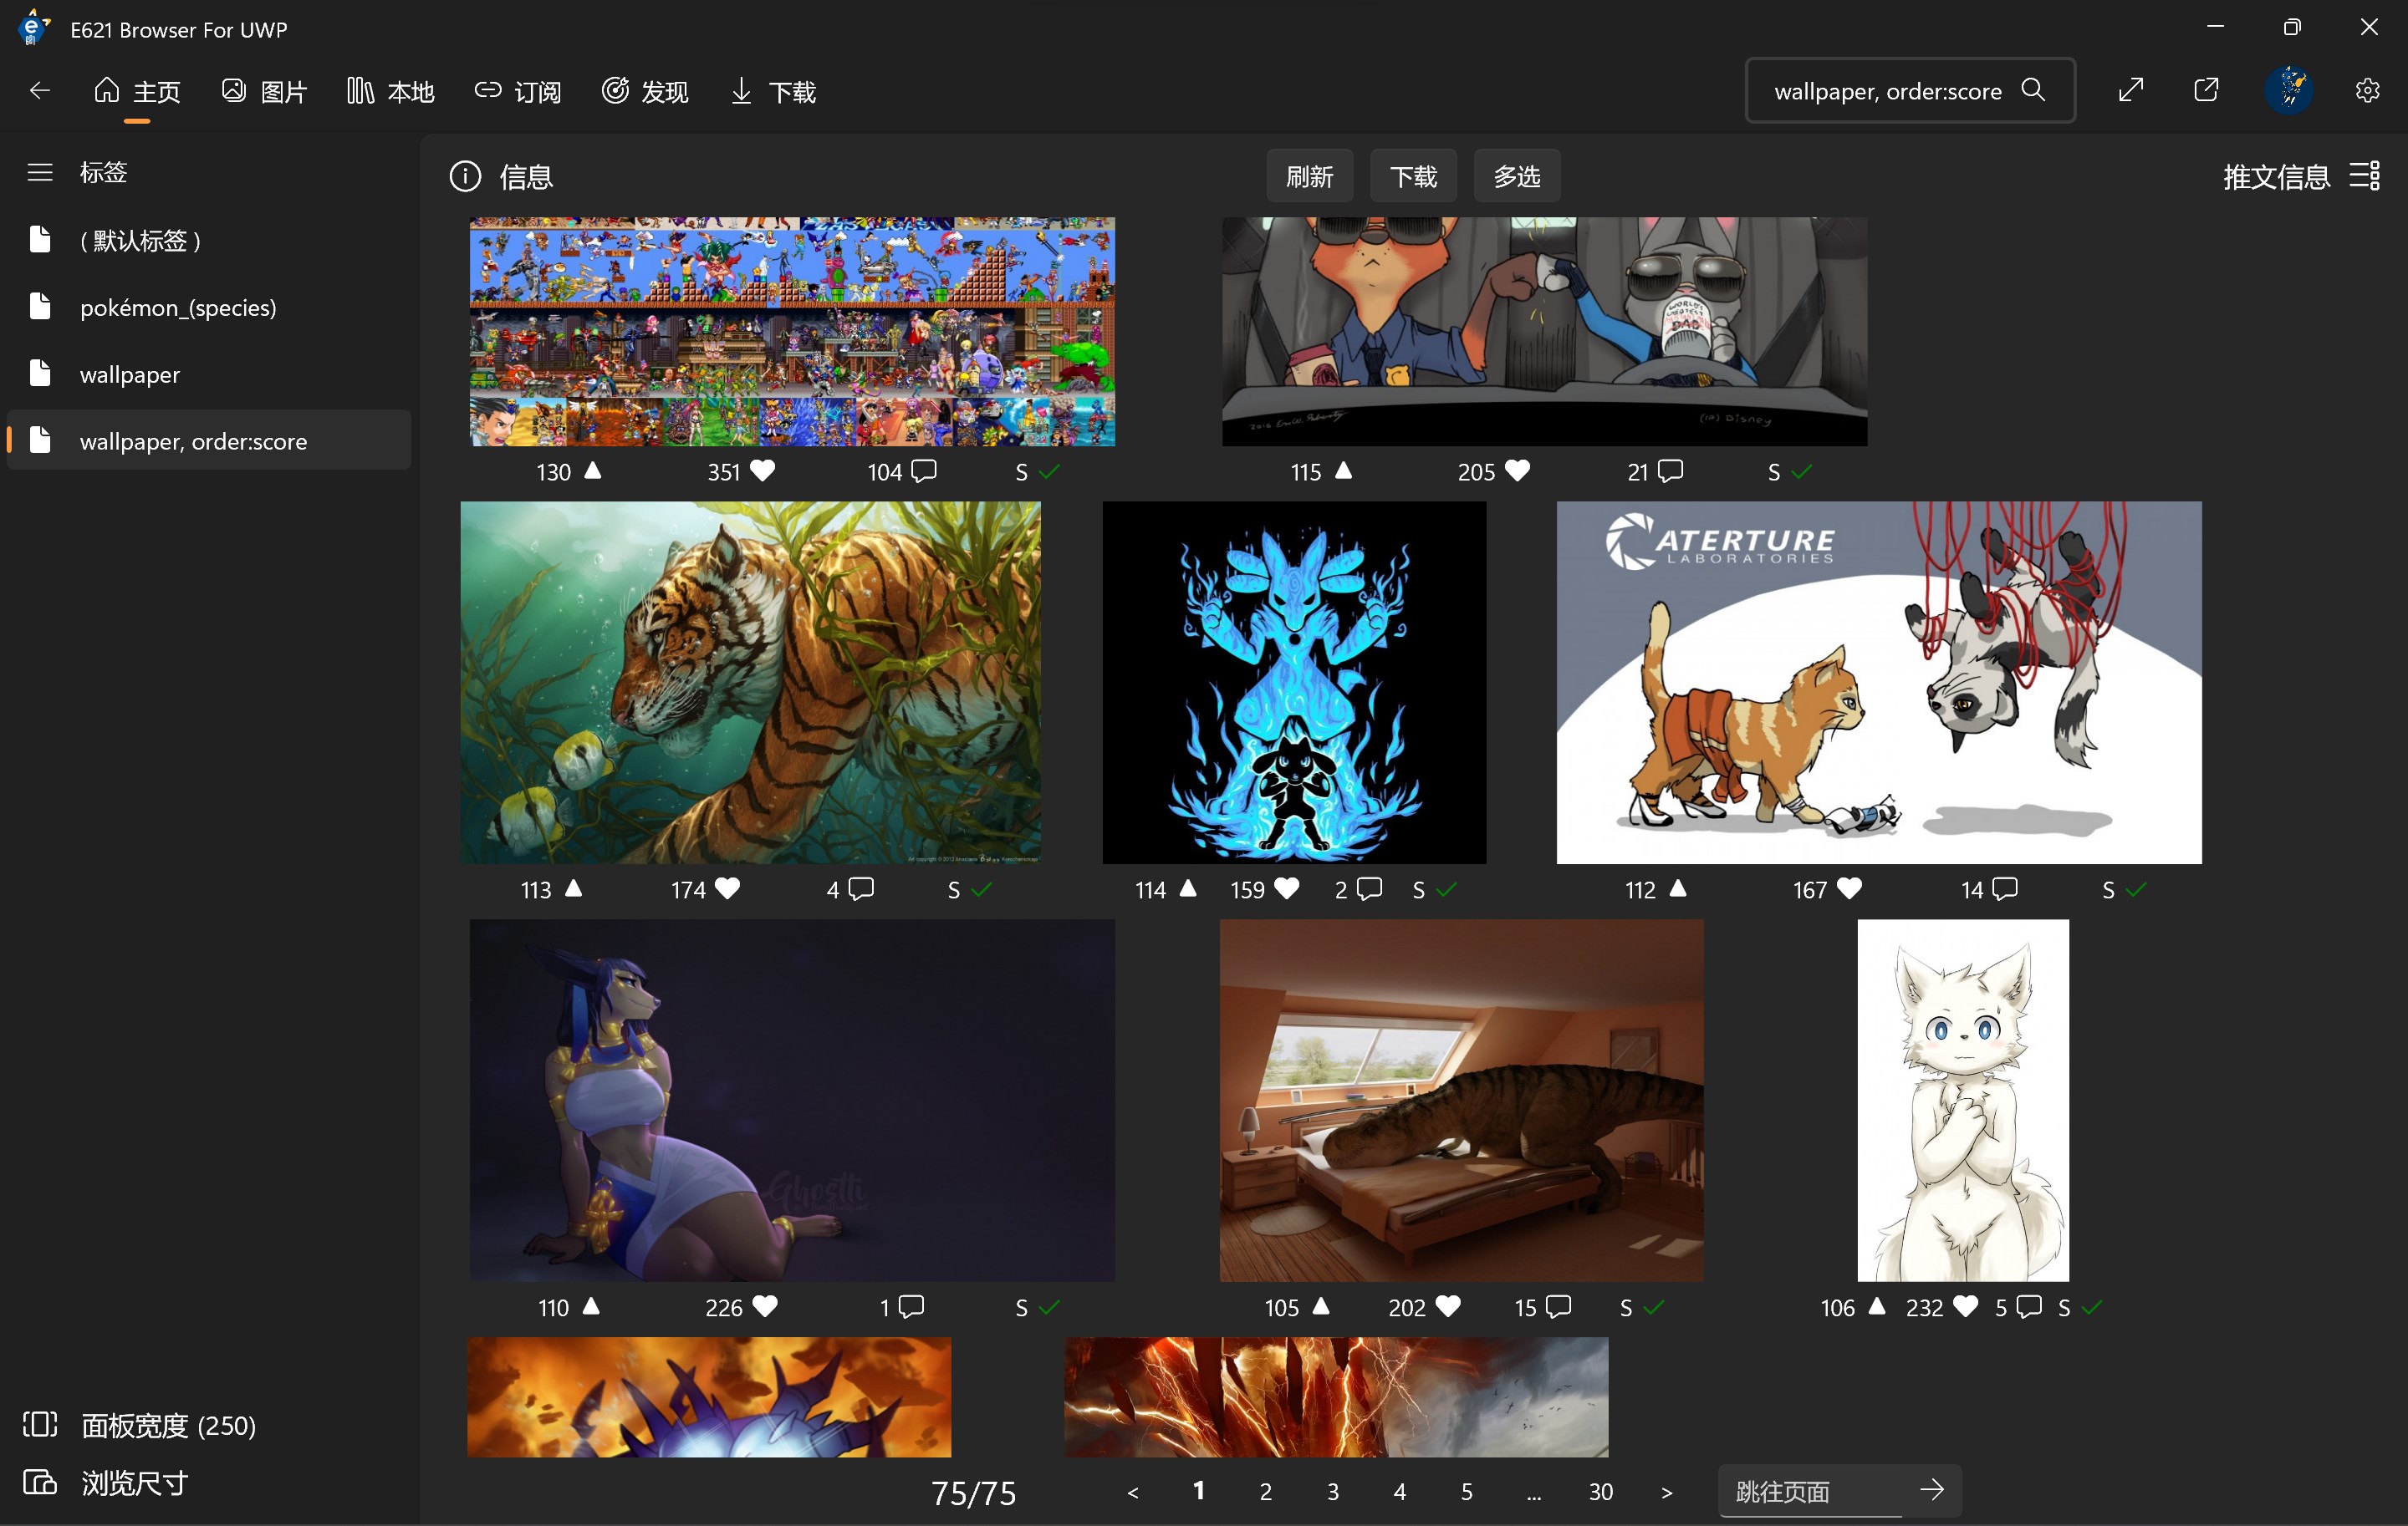Viewport: 2408px width, 1526px height.
Task: Toggle the 多选 multi-select mode
Action: point(1516,177)
